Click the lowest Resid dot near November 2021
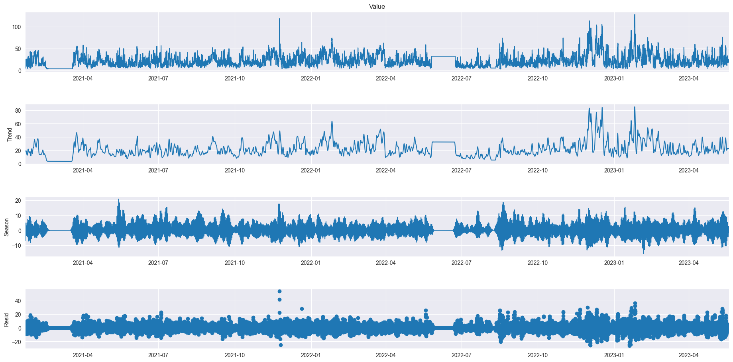Viewport: 733px width, 362px height. coord(281,345)
